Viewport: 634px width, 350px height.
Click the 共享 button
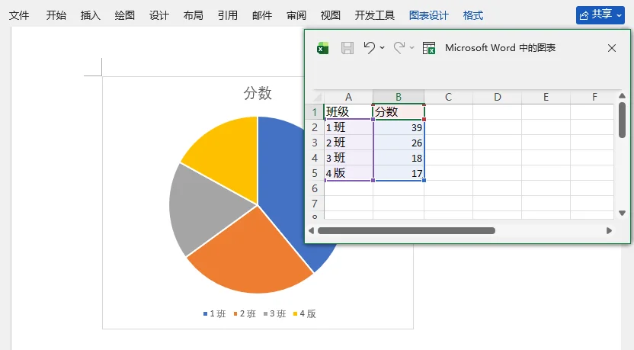click(600, 15)
